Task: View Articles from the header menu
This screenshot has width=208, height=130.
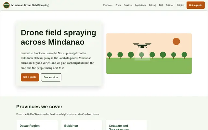Action: point(169,5)
